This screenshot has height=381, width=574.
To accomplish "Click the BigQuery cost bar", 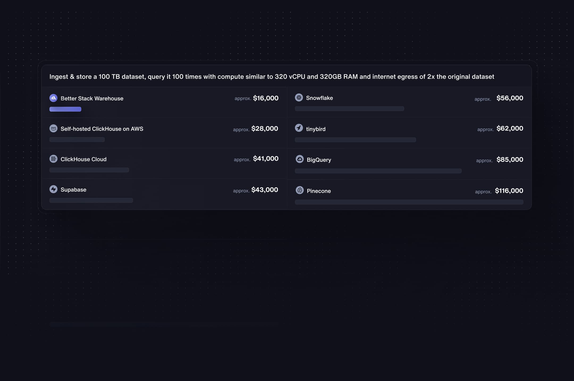I will tap(378, 171).
